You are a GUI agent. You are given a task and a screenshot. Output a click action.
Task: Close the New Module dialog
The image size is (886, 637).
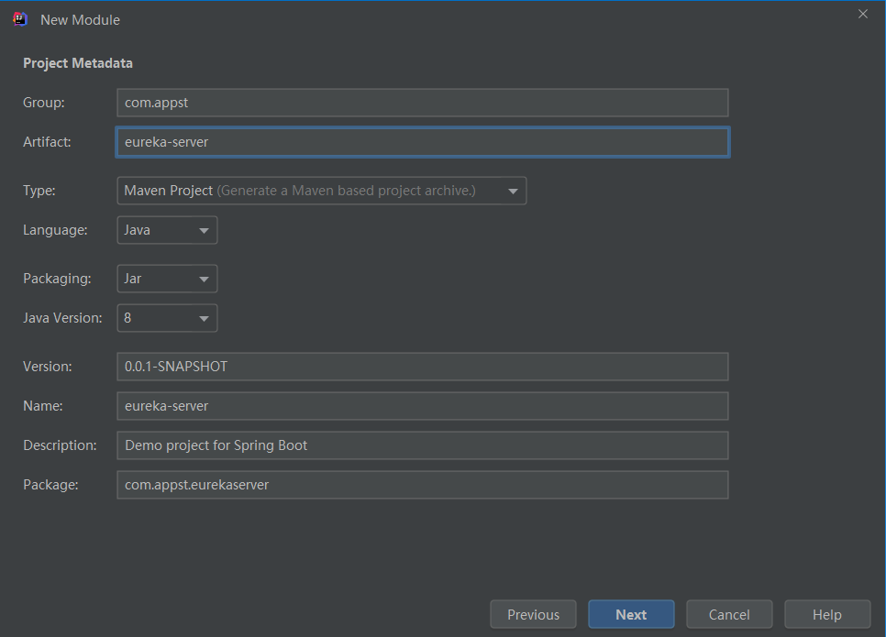tap(862, 14)
